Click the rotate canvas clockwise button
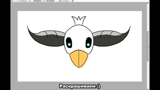The width and height of the screenshot is (160, 90). pyautogui.click(x=51, y=1)
